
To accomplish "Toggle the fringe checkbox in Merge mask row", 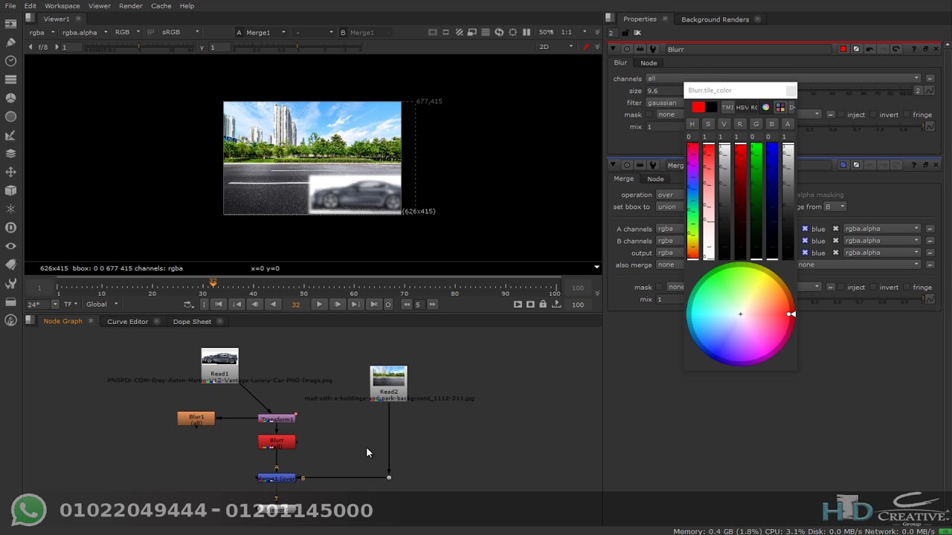I will 906,288.
